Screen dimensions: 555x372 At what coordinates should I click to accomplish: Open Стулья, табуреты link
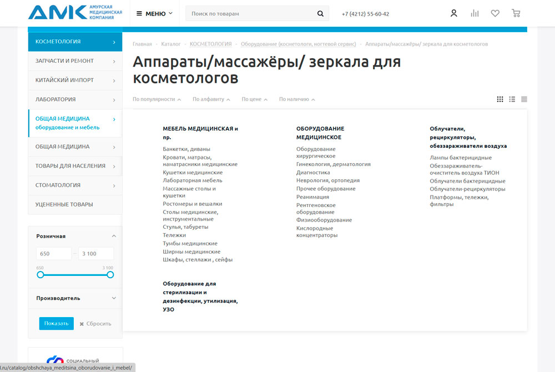[x=185, y=227]
